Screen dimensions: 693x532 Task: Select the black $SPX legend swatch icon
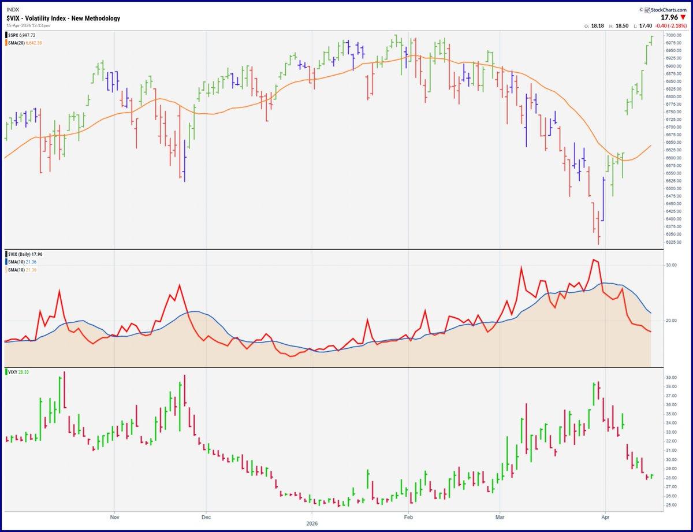pyautogui.click(x=5, y=34)
